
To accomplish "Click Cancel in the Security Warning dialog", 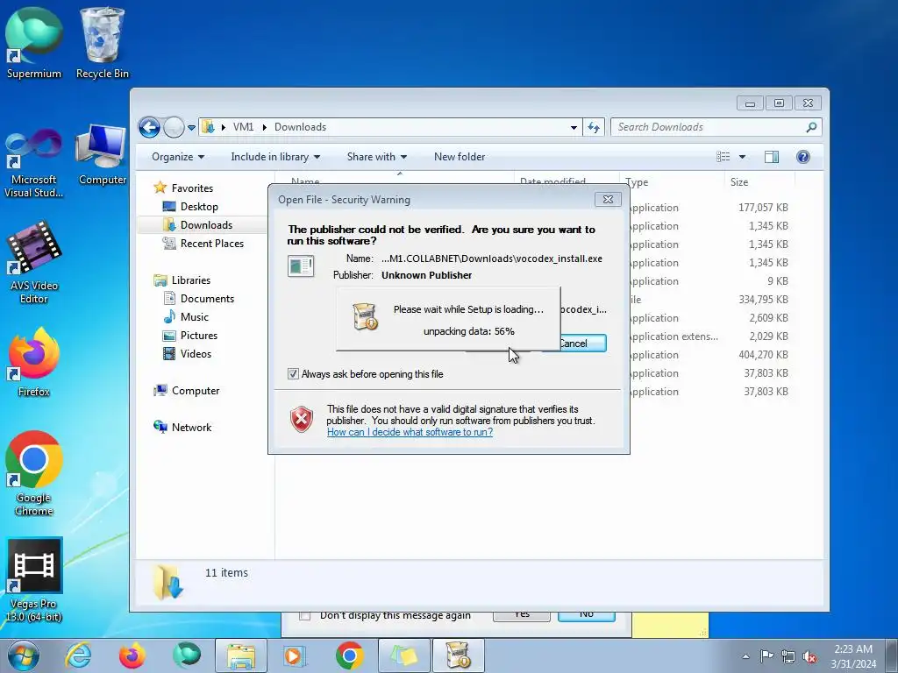I will pos(583,343).
